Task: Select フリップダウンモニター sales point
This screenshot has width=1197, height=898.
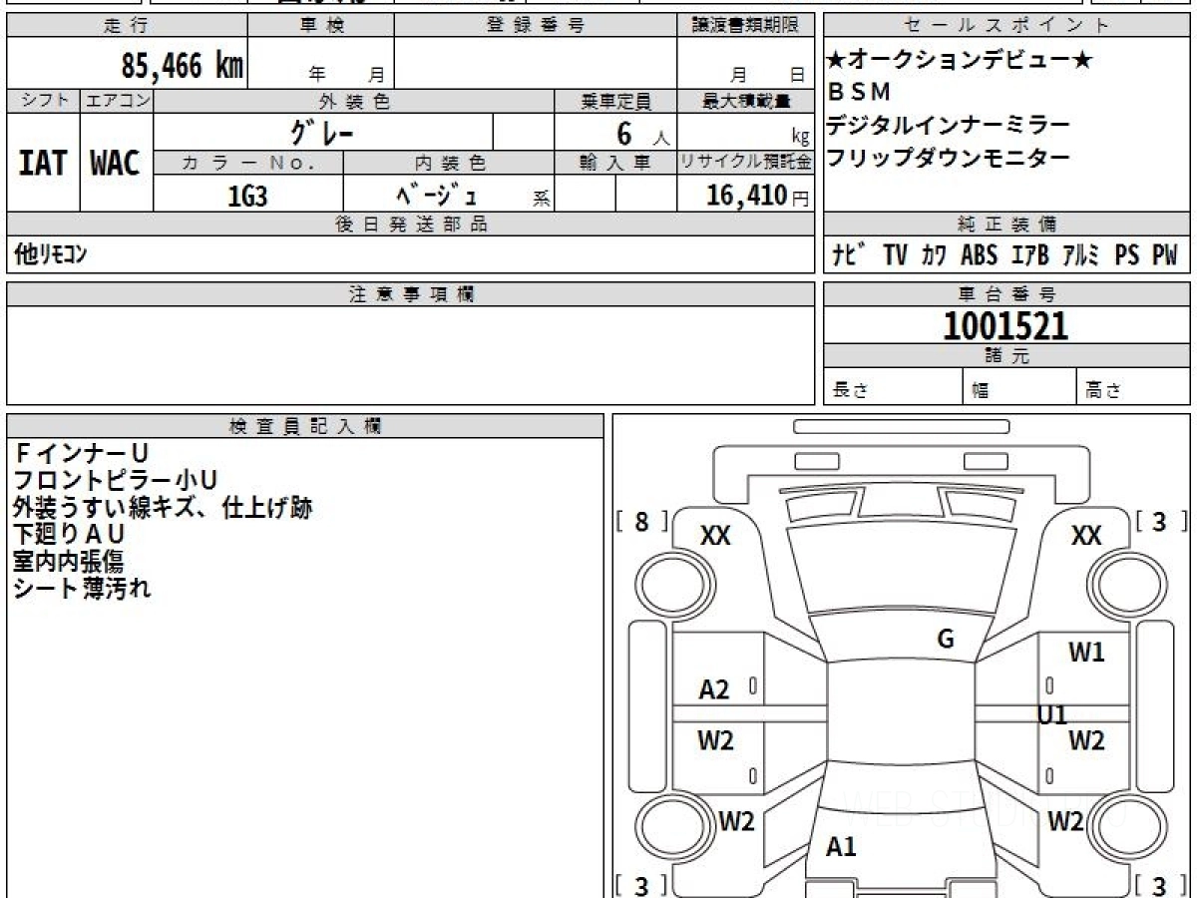Action: tap(948, 158)
